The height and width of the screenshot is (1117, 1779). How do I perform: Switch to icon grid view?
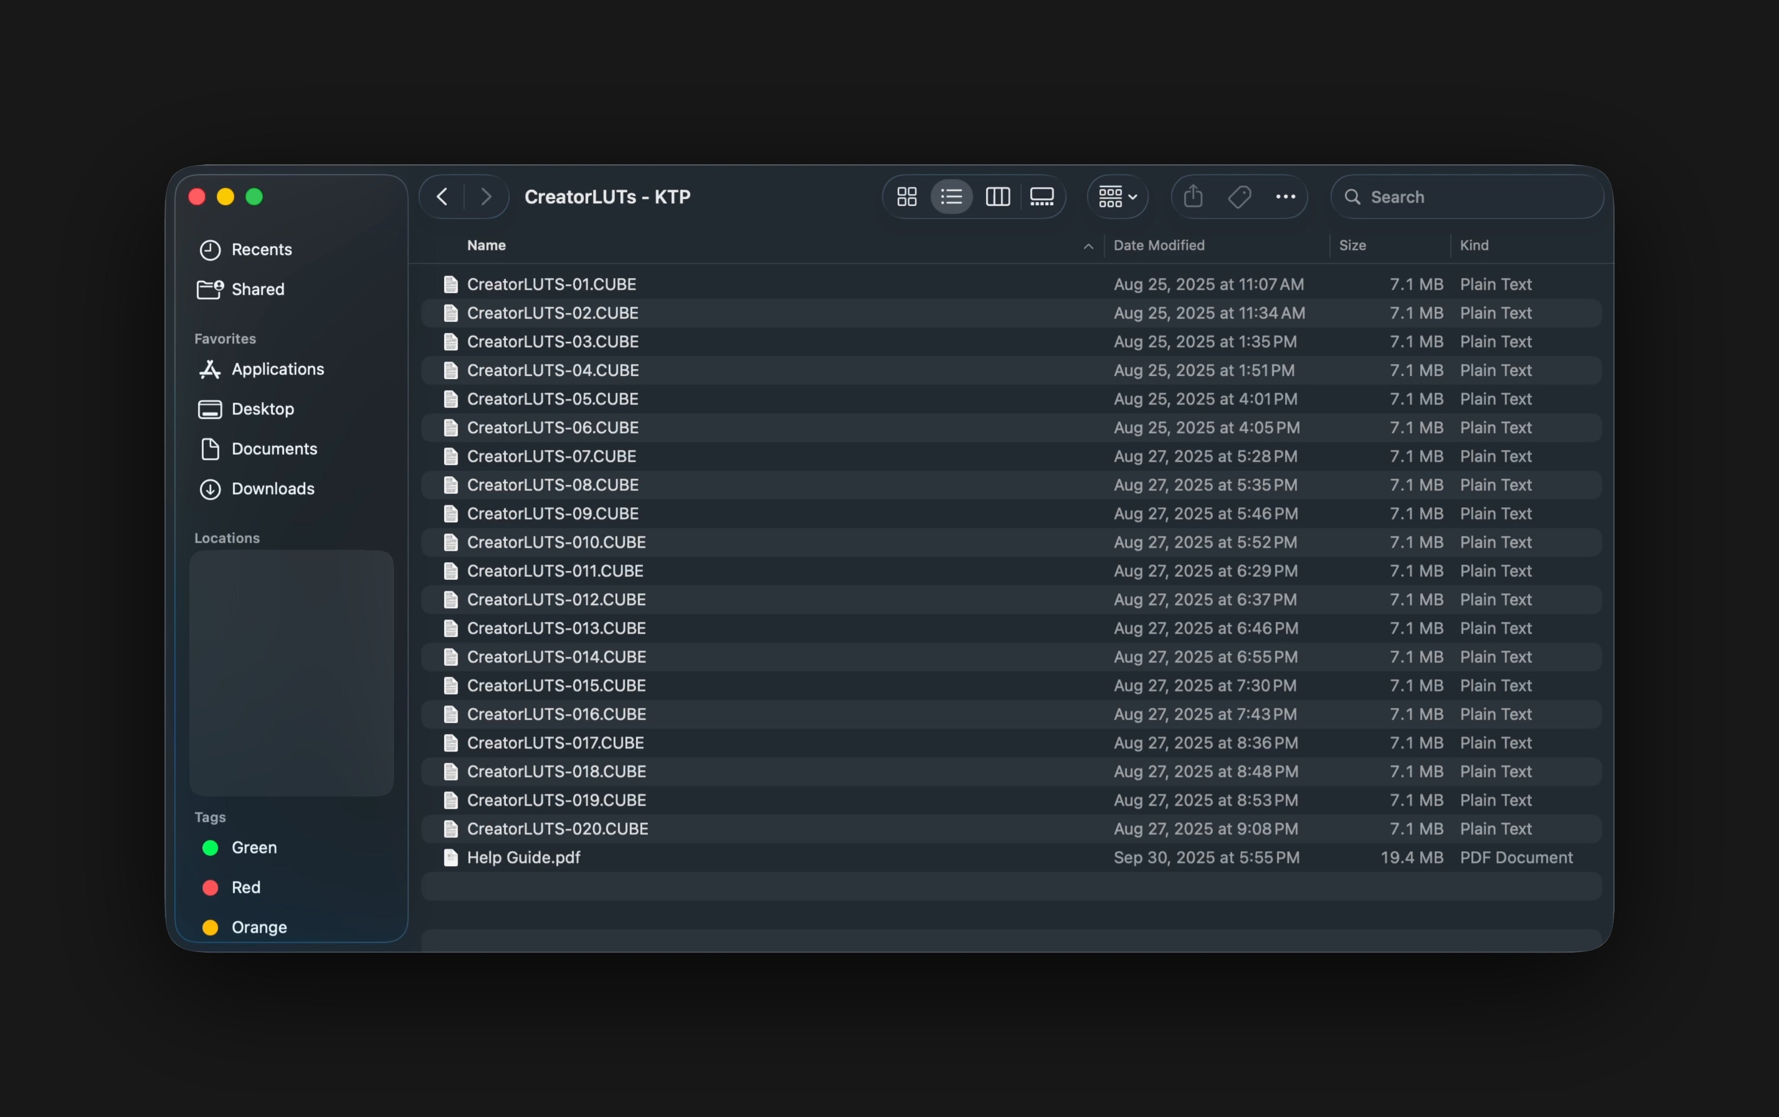[x=907, y=197]
